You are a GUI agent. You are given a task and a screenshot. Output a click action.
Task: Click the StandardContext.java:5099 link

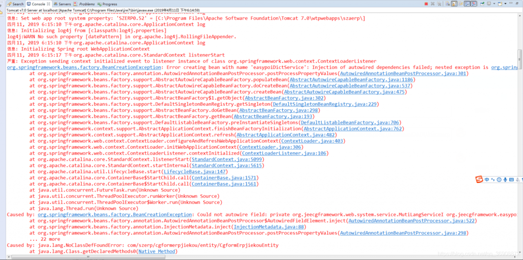point(227,159)
